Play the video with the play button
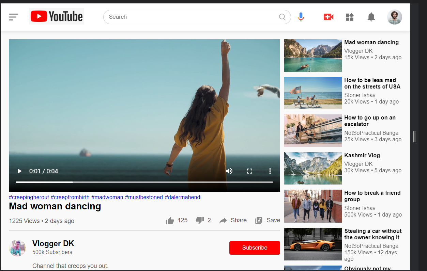 click(19, 171)
